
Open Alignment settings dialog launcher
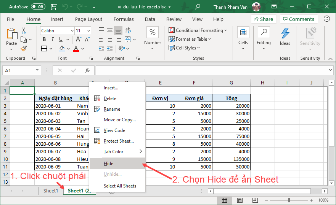pos(138,58)
